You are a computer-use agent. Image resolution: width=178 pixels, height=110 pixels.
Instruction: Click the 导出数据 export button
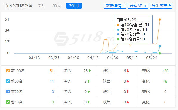click(x=161, y=6)
